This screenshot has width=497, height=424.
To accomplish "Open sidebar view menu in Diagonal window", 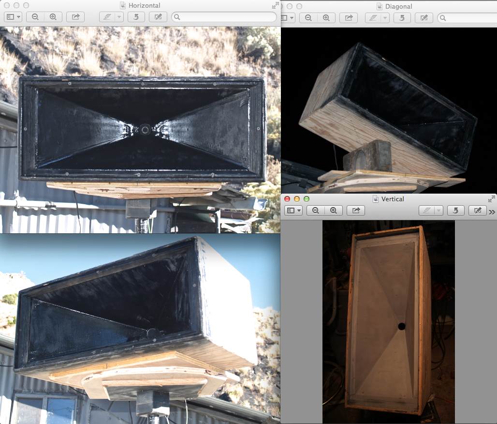I will pyautogui.click(x=288, y=18).
